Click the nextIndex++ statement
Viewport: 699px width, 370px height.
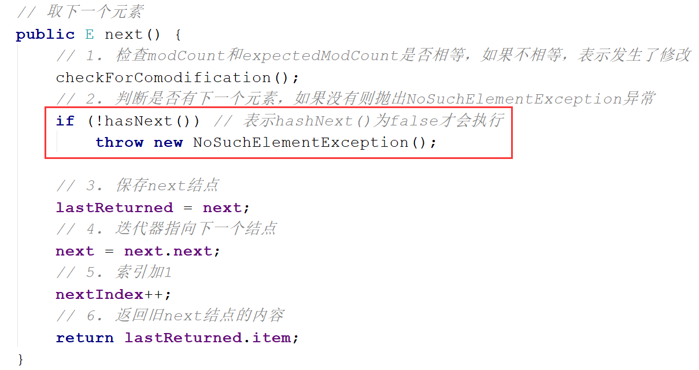(x=114, y=294)
